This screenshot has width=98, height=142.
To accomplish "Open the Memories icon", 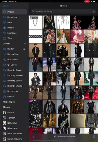I will tap(5, 33).
